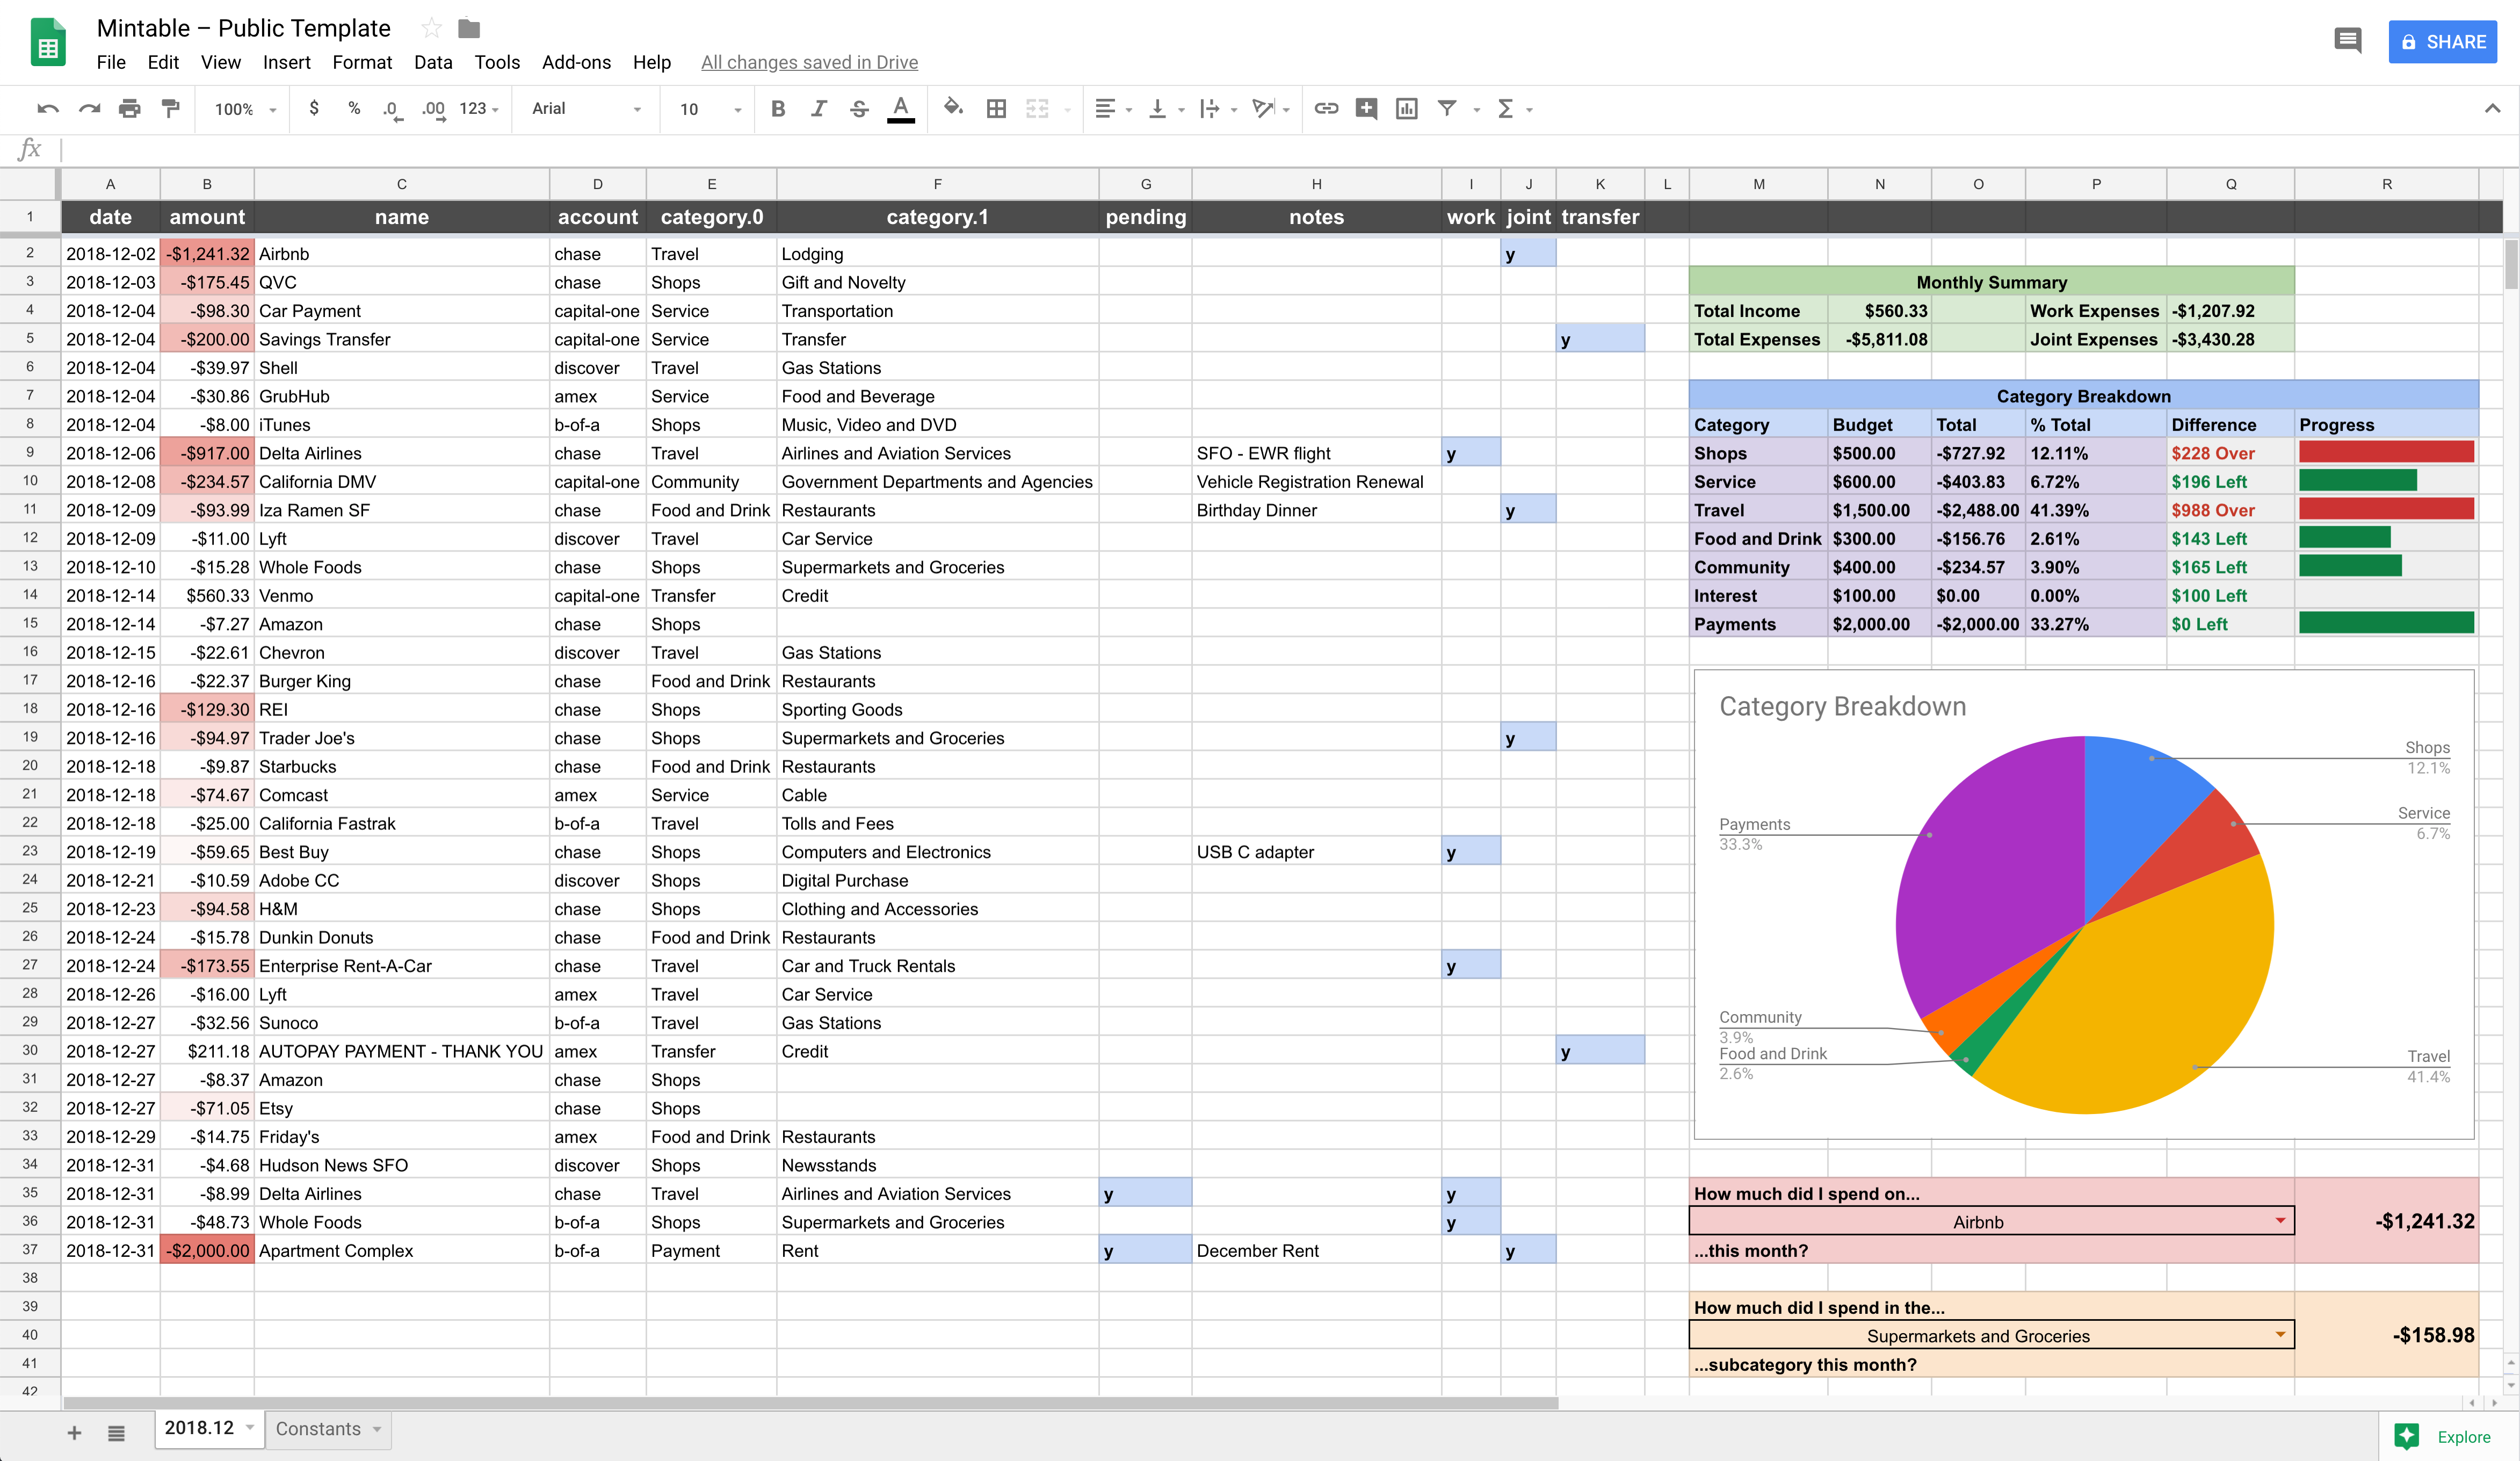Viewport: 2520px width, 1461px height.
Task: Star this spreadsheet document
Action: point(431,28)
